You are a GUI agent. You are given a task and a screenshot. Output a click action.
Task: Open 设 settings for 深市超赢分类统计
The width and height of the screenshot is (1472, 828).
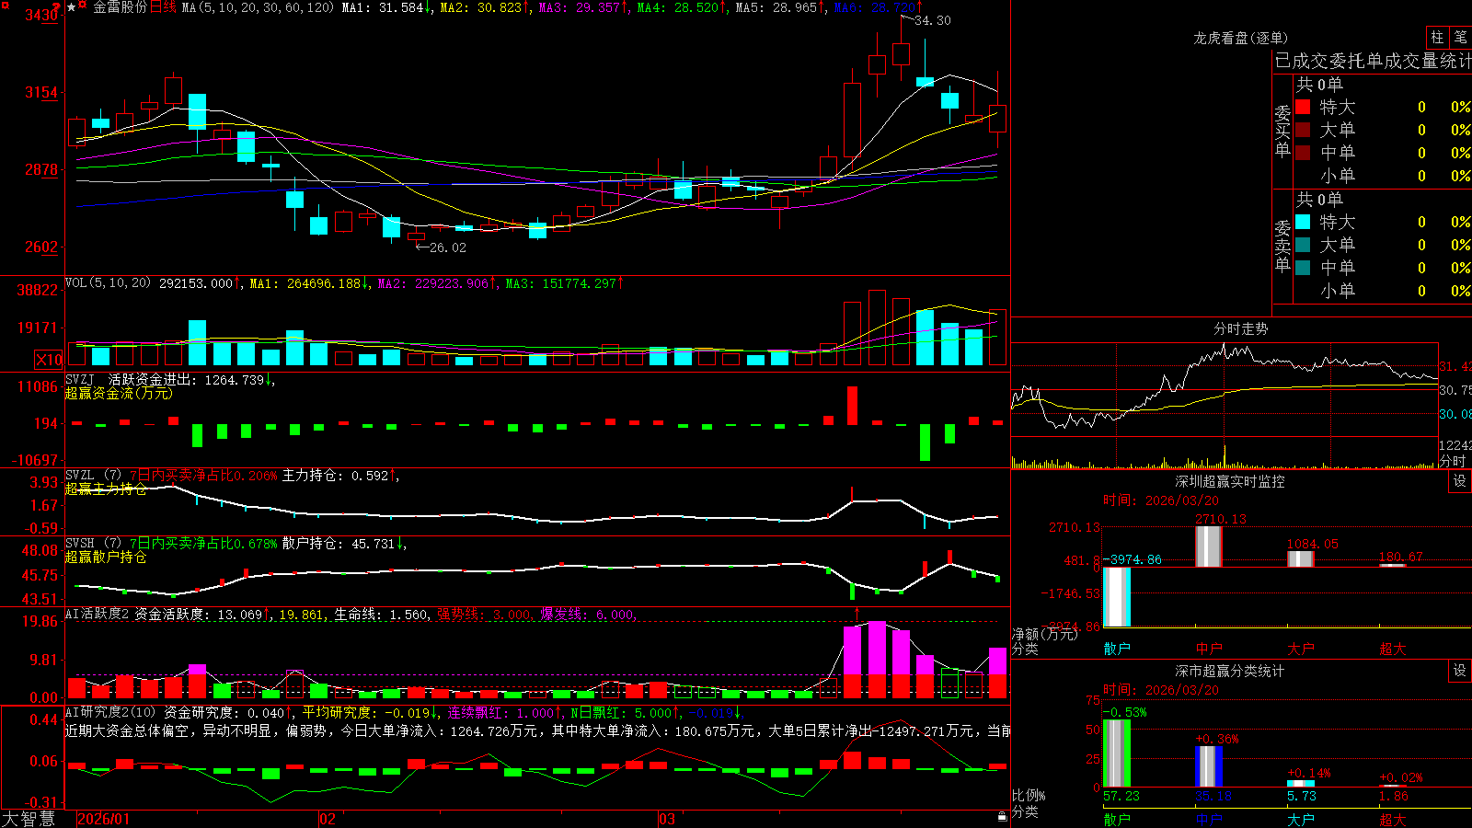(1460, 671)
